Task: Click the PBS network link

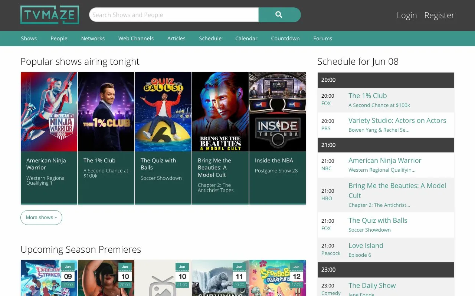Action: [x=326, y=129]
